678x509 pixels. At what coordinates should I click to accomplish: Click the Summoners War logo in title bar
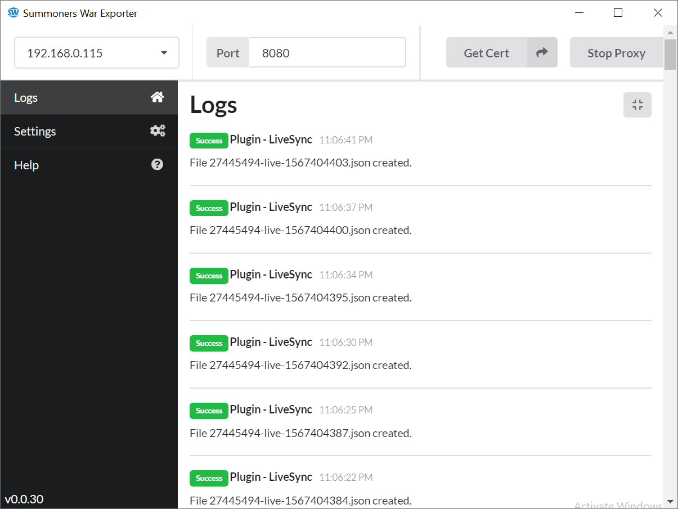click(12, 12)
